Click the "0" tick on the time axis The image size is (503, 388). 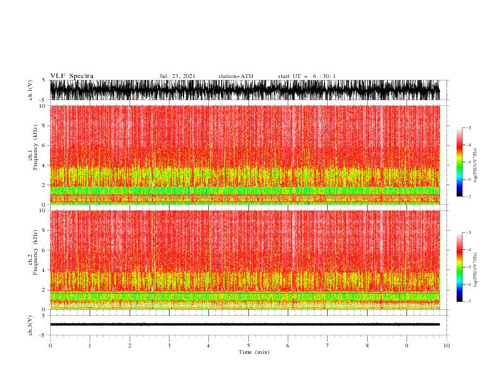pos(50,346)
